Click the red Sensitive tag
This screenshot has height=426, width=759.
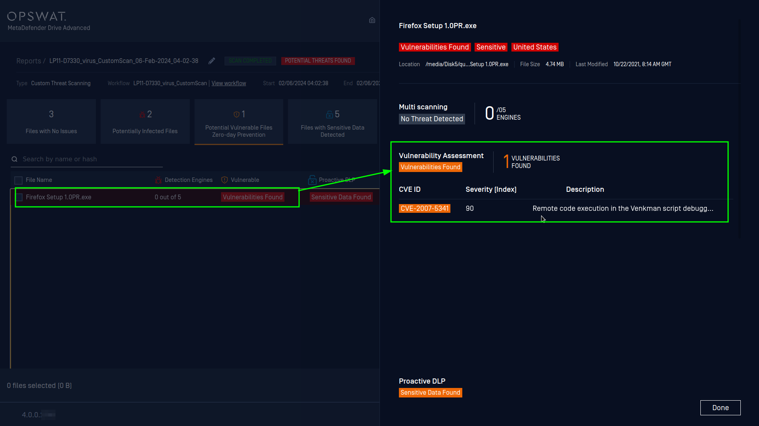click(491, 47)
